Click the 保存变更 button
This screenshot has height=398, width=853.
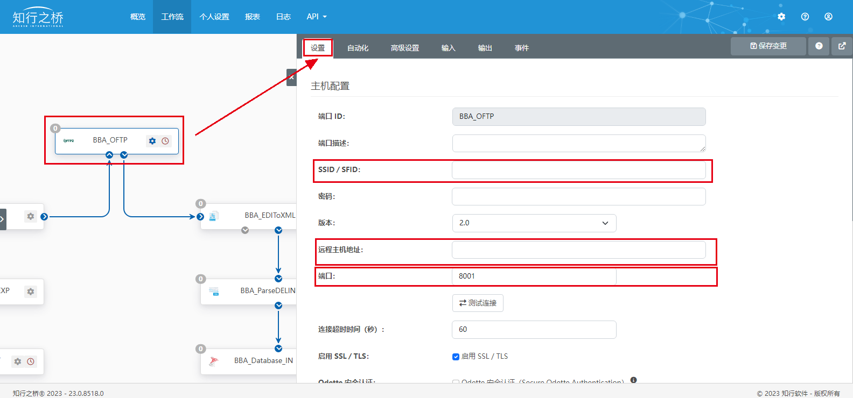[768, 46]
